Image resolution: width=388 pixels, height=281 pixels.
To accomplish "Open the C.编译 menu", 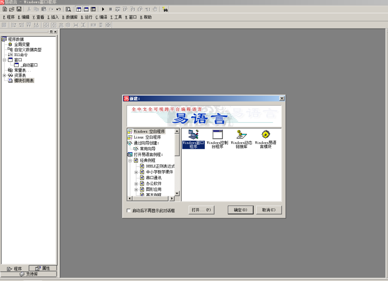I will (101, 17).
